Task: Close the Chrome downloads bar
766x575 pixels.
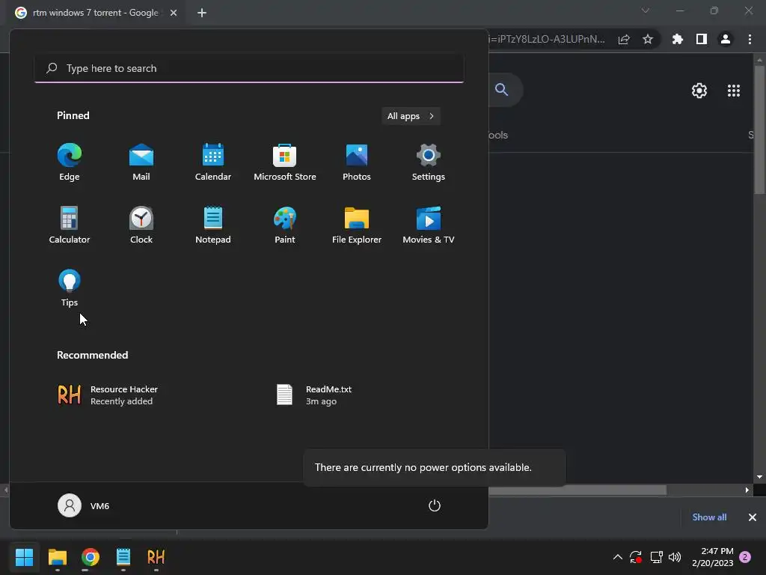Action: click(x=753, y=517)
